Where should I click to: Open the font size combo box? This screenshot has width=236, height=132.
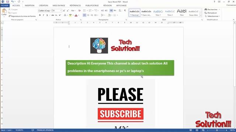coord(57,11)
